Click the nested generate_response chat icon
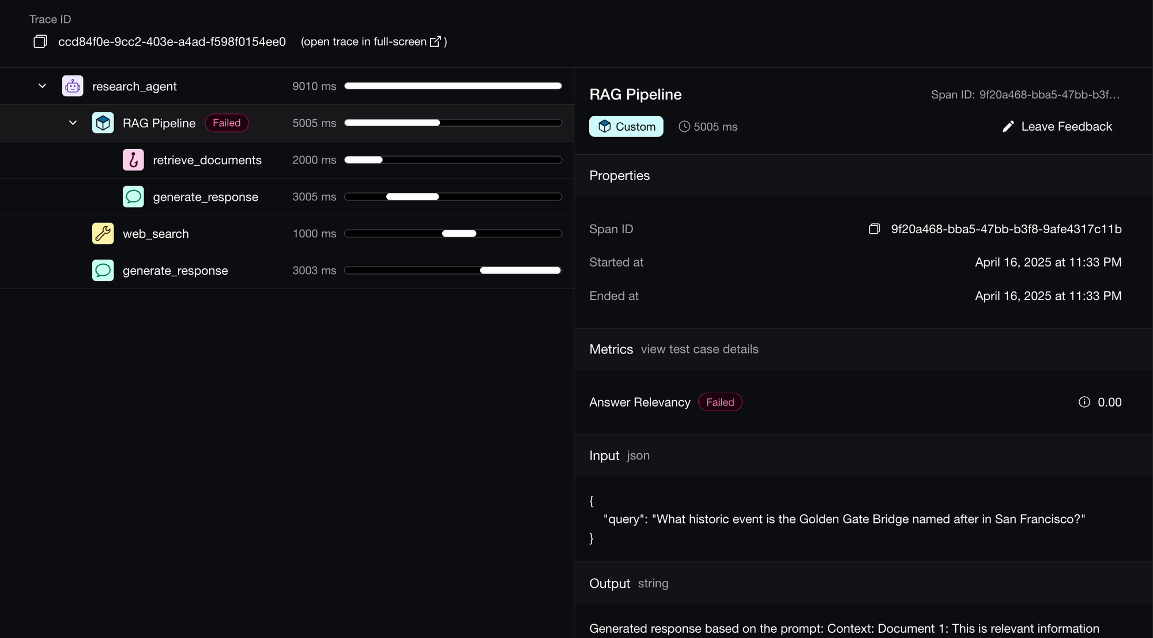The height and width of the screenshot is (638, 1153). (133, 197)
